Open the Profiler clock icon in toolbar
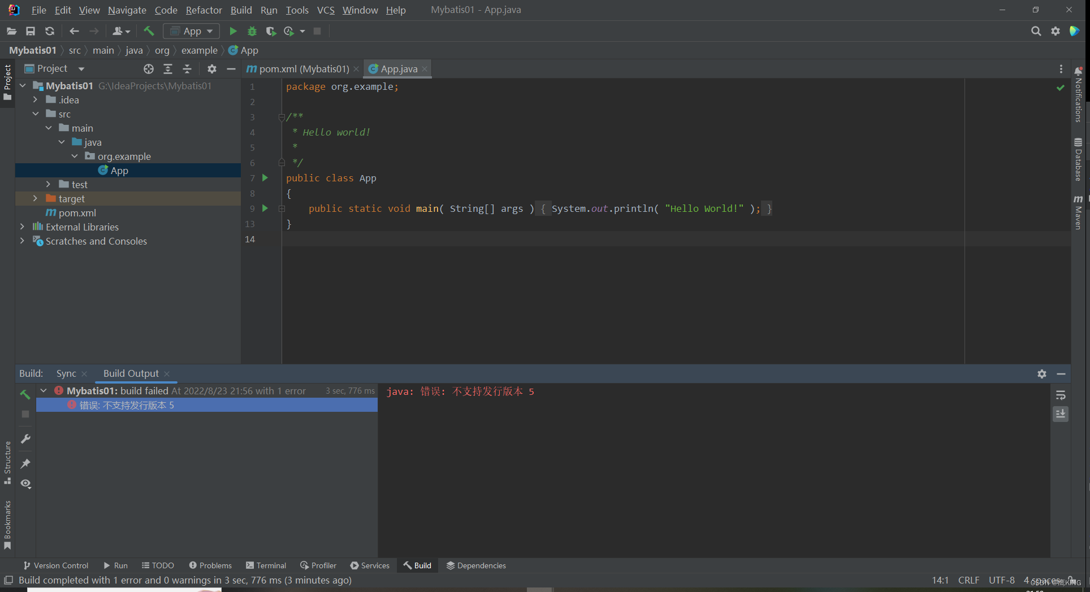Image resolution: width=1090 pixels, height=592 pixels. click(x=289, y=31)
